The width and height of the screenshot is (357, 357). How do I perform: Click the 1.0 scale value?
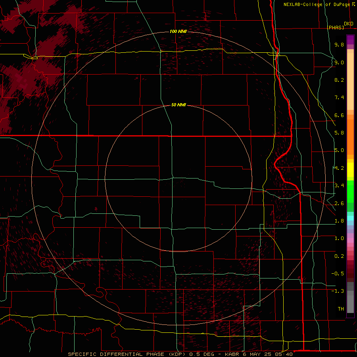339,238
